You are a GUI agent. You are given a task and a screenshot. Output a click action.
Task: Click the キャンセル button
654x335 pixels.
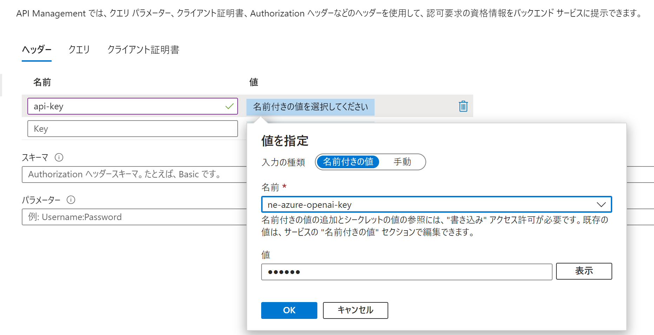coord(355,310)
